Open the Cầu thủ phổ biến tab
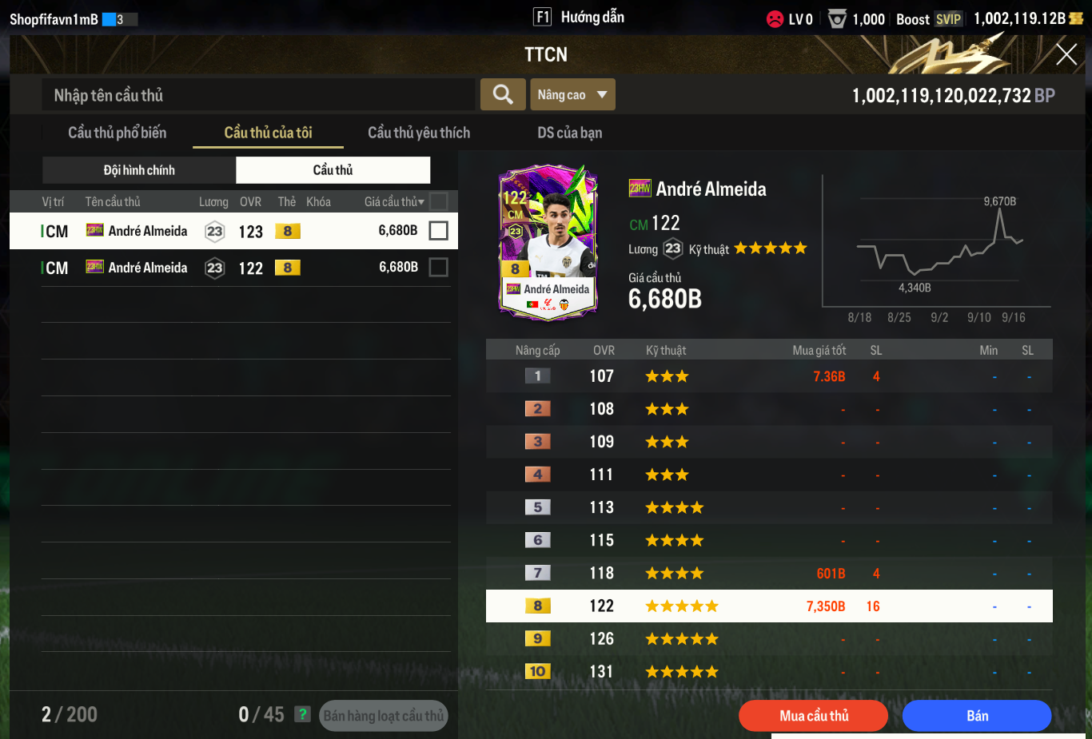 (x=118, y=133)
